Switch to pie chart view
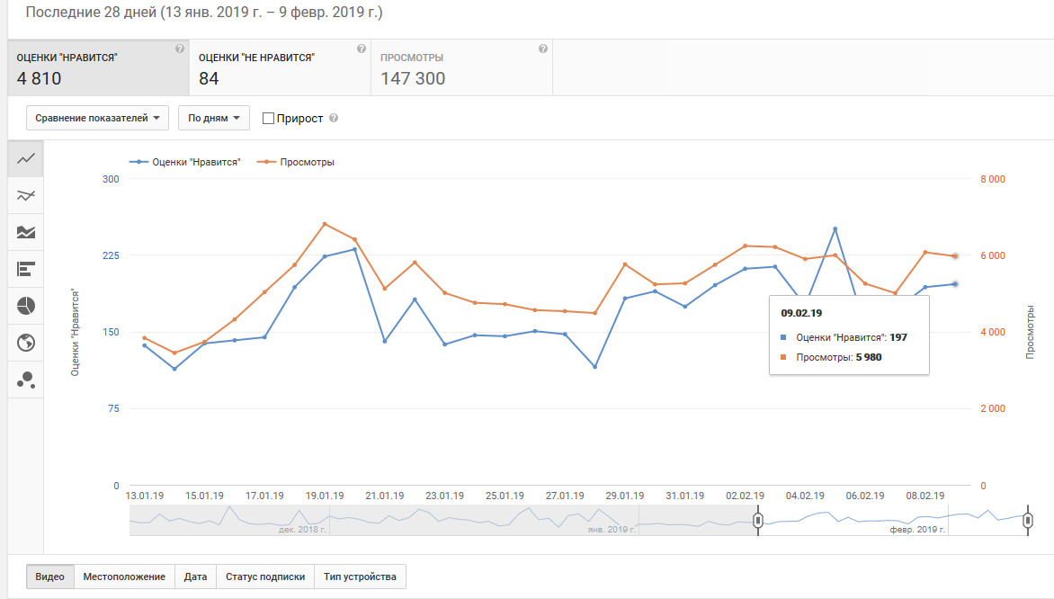Viewport: 1054px width, 599px height. (26, 306)
